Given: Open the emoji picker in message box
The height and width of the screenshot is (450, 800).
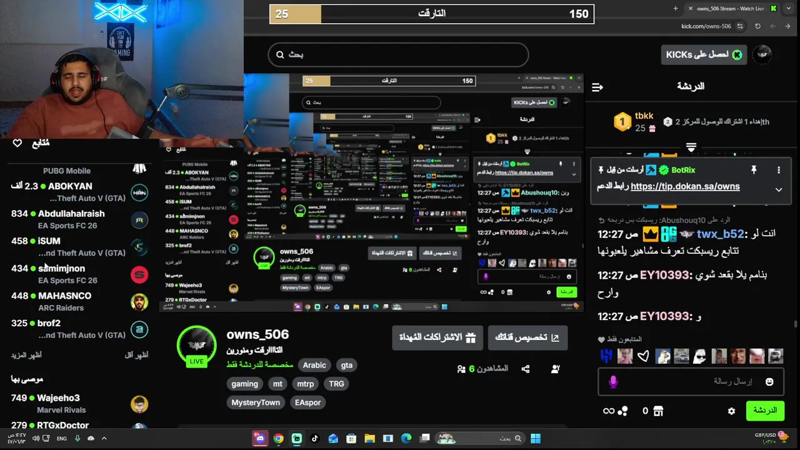Looking at the screenshot, I should pos(769,382).
